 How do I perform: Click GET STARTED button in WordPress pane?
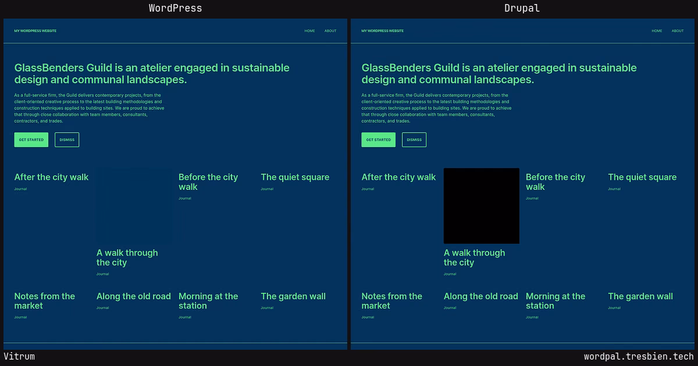[31, 139]
